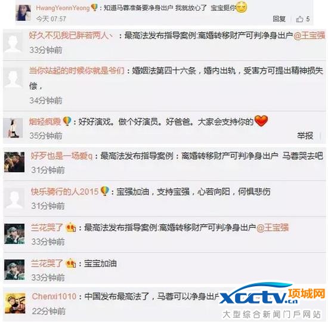
Task: Report the comment using 举报
Action: click(x=305, y=135)
